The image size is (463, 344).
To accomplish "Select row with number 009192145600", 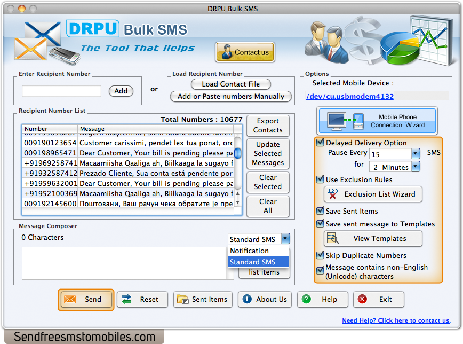I will point(128,204).
